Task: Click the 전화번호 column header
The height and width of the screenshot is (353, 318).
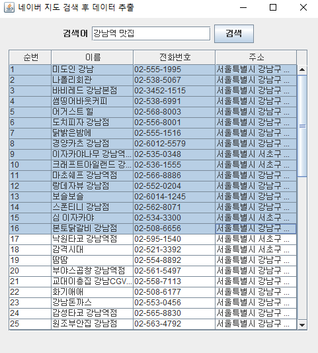Action: [175, 58]
